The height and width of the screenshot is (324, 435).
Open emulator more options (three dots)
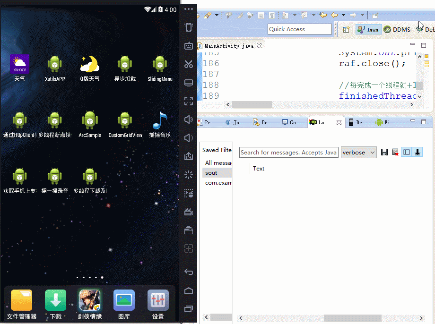189,9
